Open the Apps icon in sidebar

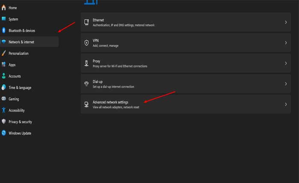pyautogui.click(x=4, y=65)
